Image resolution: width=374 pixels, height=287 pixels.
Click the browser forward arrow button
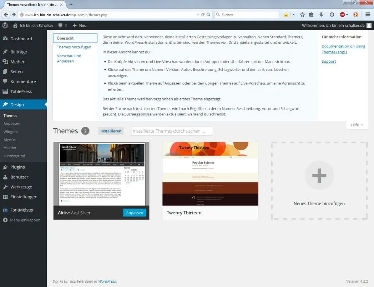tap(14, 15)
